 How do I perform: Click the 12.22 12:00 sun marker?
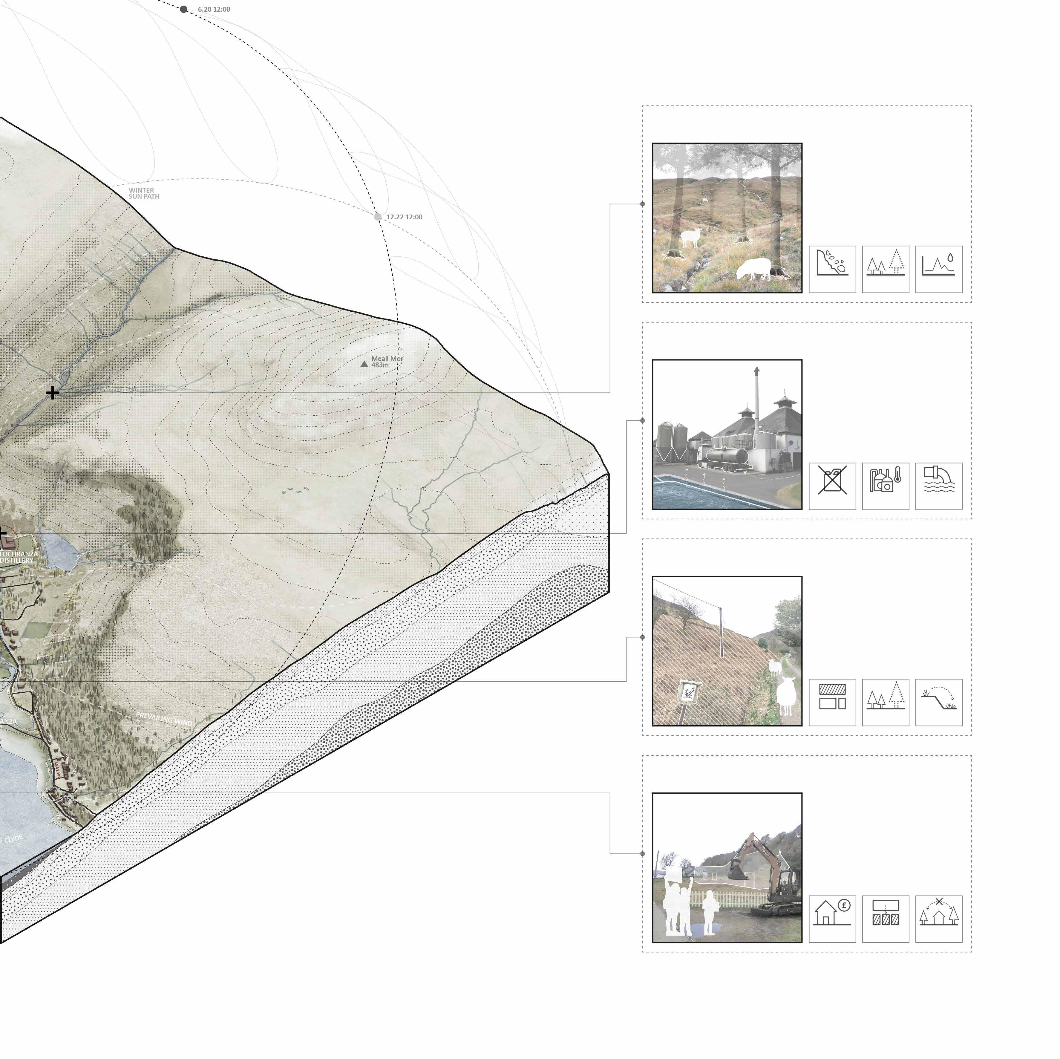(377, 217)
